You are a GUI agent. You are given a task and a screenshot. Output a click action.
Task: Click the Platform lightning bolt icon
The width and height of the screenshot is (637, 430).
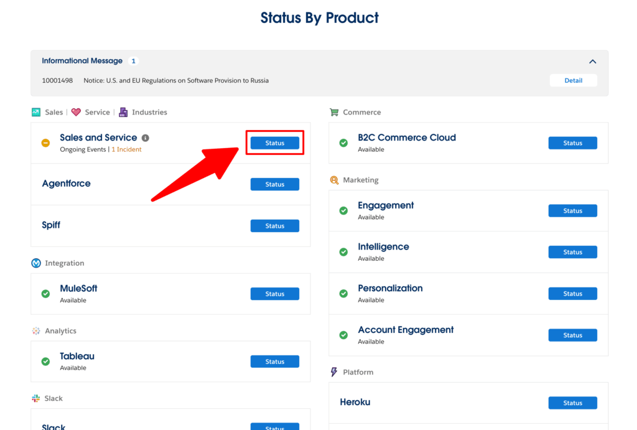(334, 372)
